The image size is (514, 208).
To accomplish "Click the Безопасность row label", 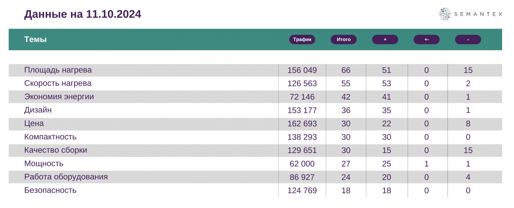I will coord(50,190).
